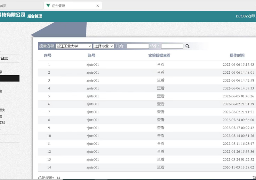Screen dimensions: 256x180
Task: Open the 选择专业 major dropdown
Action: (x=104, y=46)
